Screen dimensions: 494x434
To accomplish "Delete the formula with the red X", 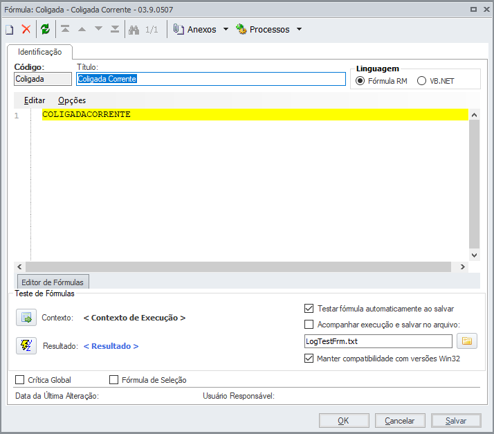I will (x=26, y=29).
